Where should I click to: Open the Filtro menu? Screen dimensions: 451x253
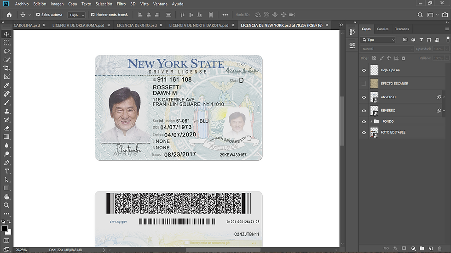[x=121, y=4]
